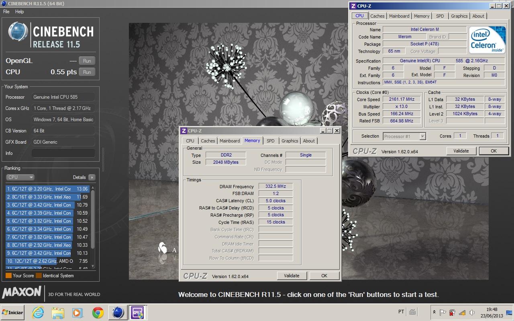514x321 pixels.
Task: Open the power tray icon
Action: click(453, 312)
